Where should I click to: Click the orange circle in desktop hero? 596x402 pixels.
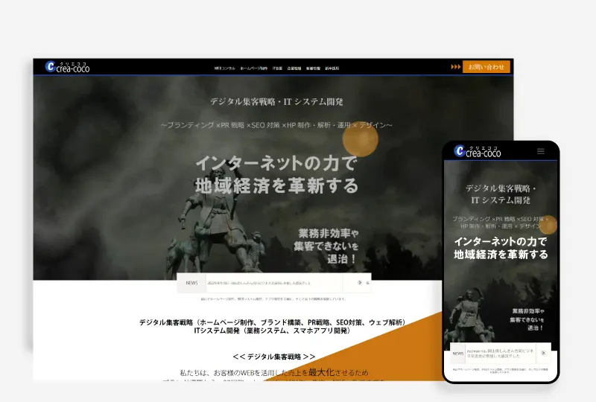[361, 138]
